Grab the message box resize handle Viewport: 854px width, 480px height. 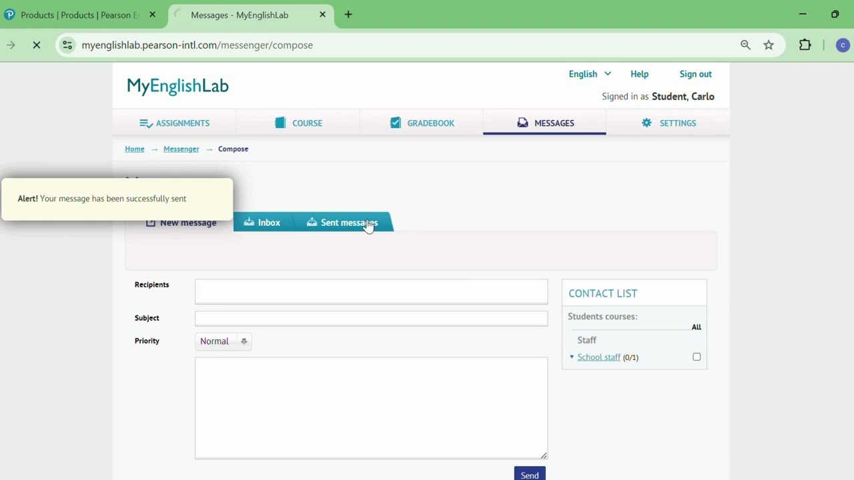tap(544, 455)
